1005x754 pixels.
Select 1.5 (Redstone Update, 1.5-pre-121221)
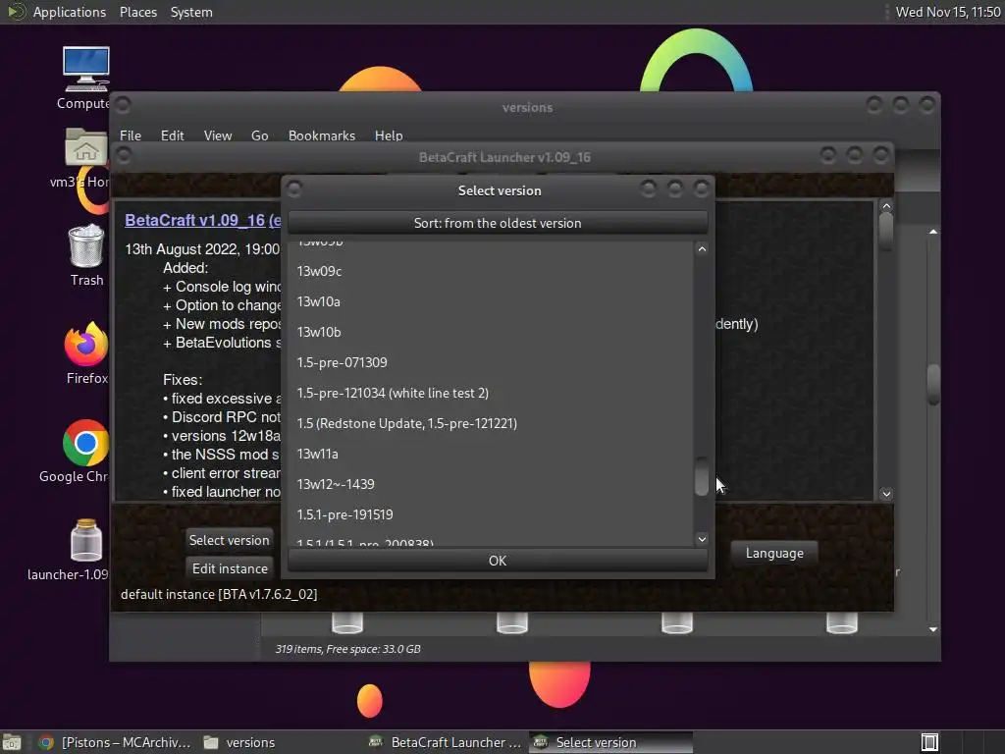point(491,423)
